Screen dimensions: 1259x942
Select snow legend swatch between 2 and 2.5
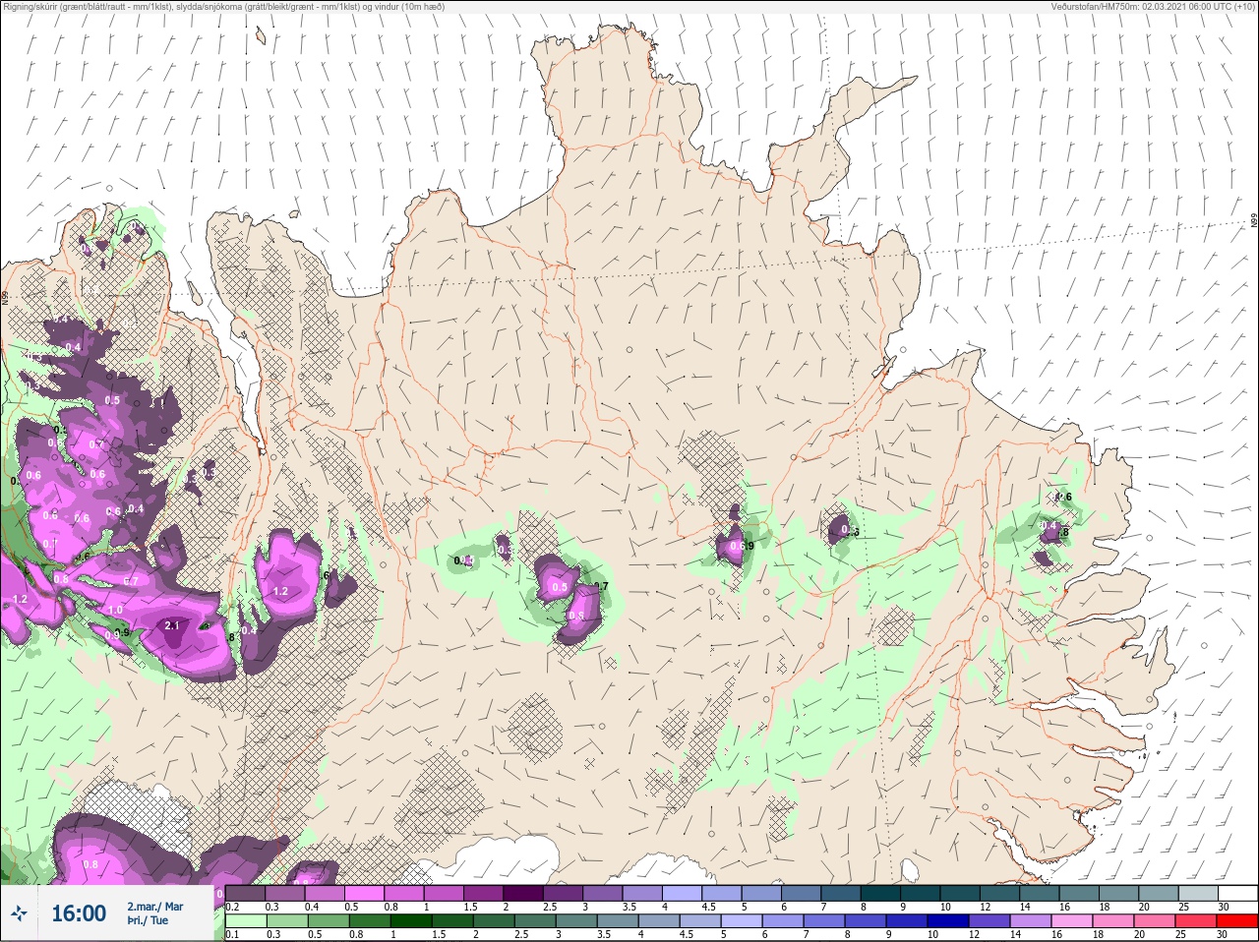[524, 893]
